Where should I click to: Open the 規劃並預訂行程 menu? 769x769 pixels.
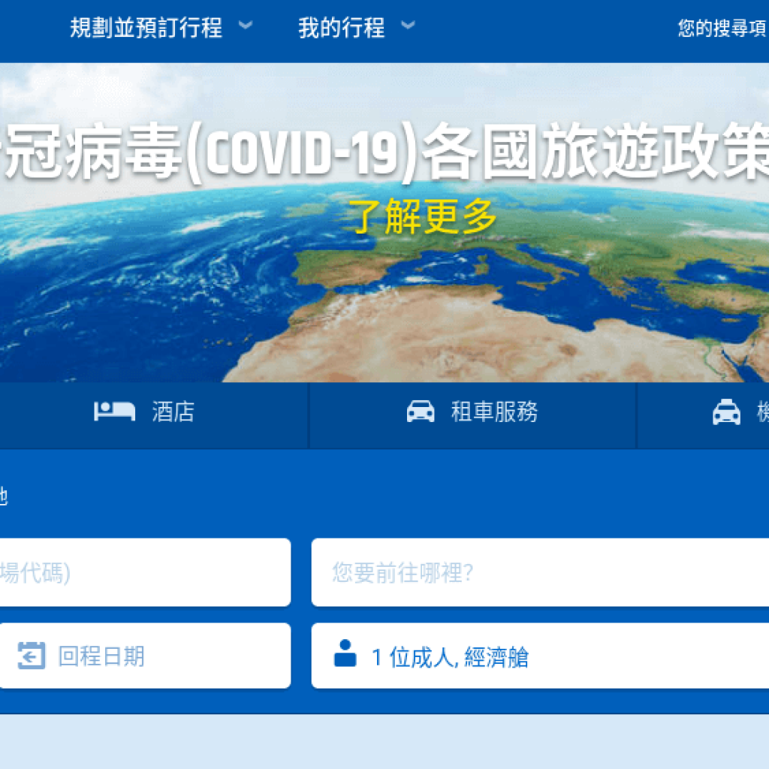[146, 29]
